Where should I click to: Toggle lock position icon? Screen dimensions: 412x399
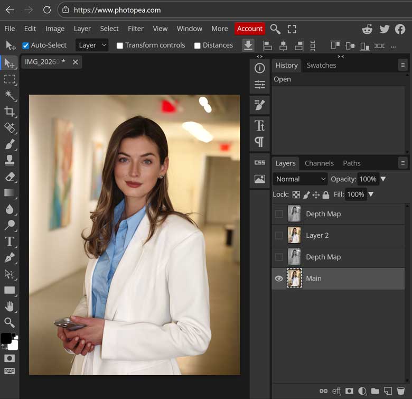[x=316, y=195]
